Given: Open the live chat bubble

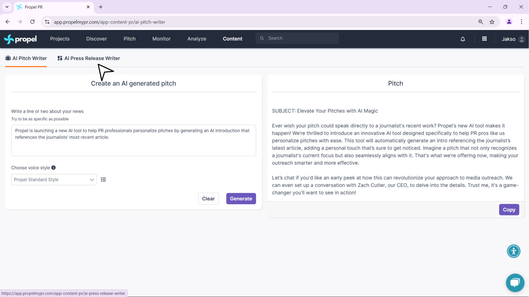Looking at the screenshot, I should [515, 283].
